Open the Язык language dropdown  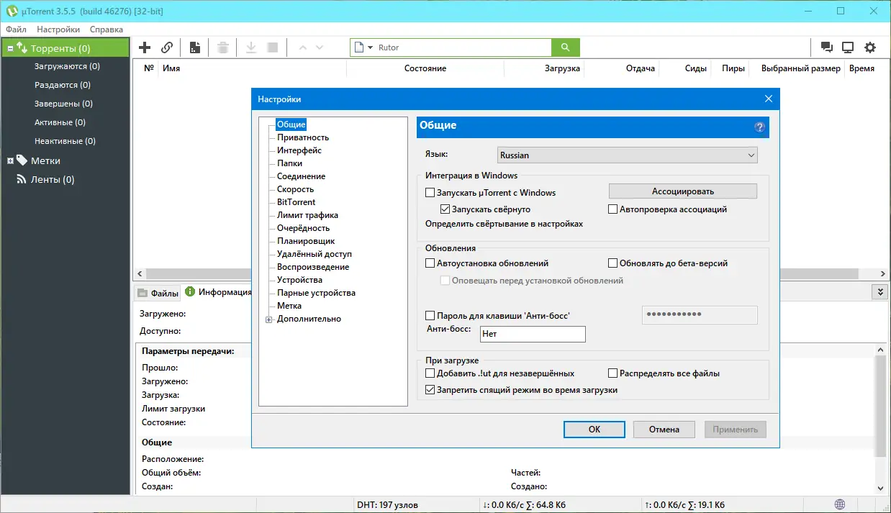[x=628, y=155]
